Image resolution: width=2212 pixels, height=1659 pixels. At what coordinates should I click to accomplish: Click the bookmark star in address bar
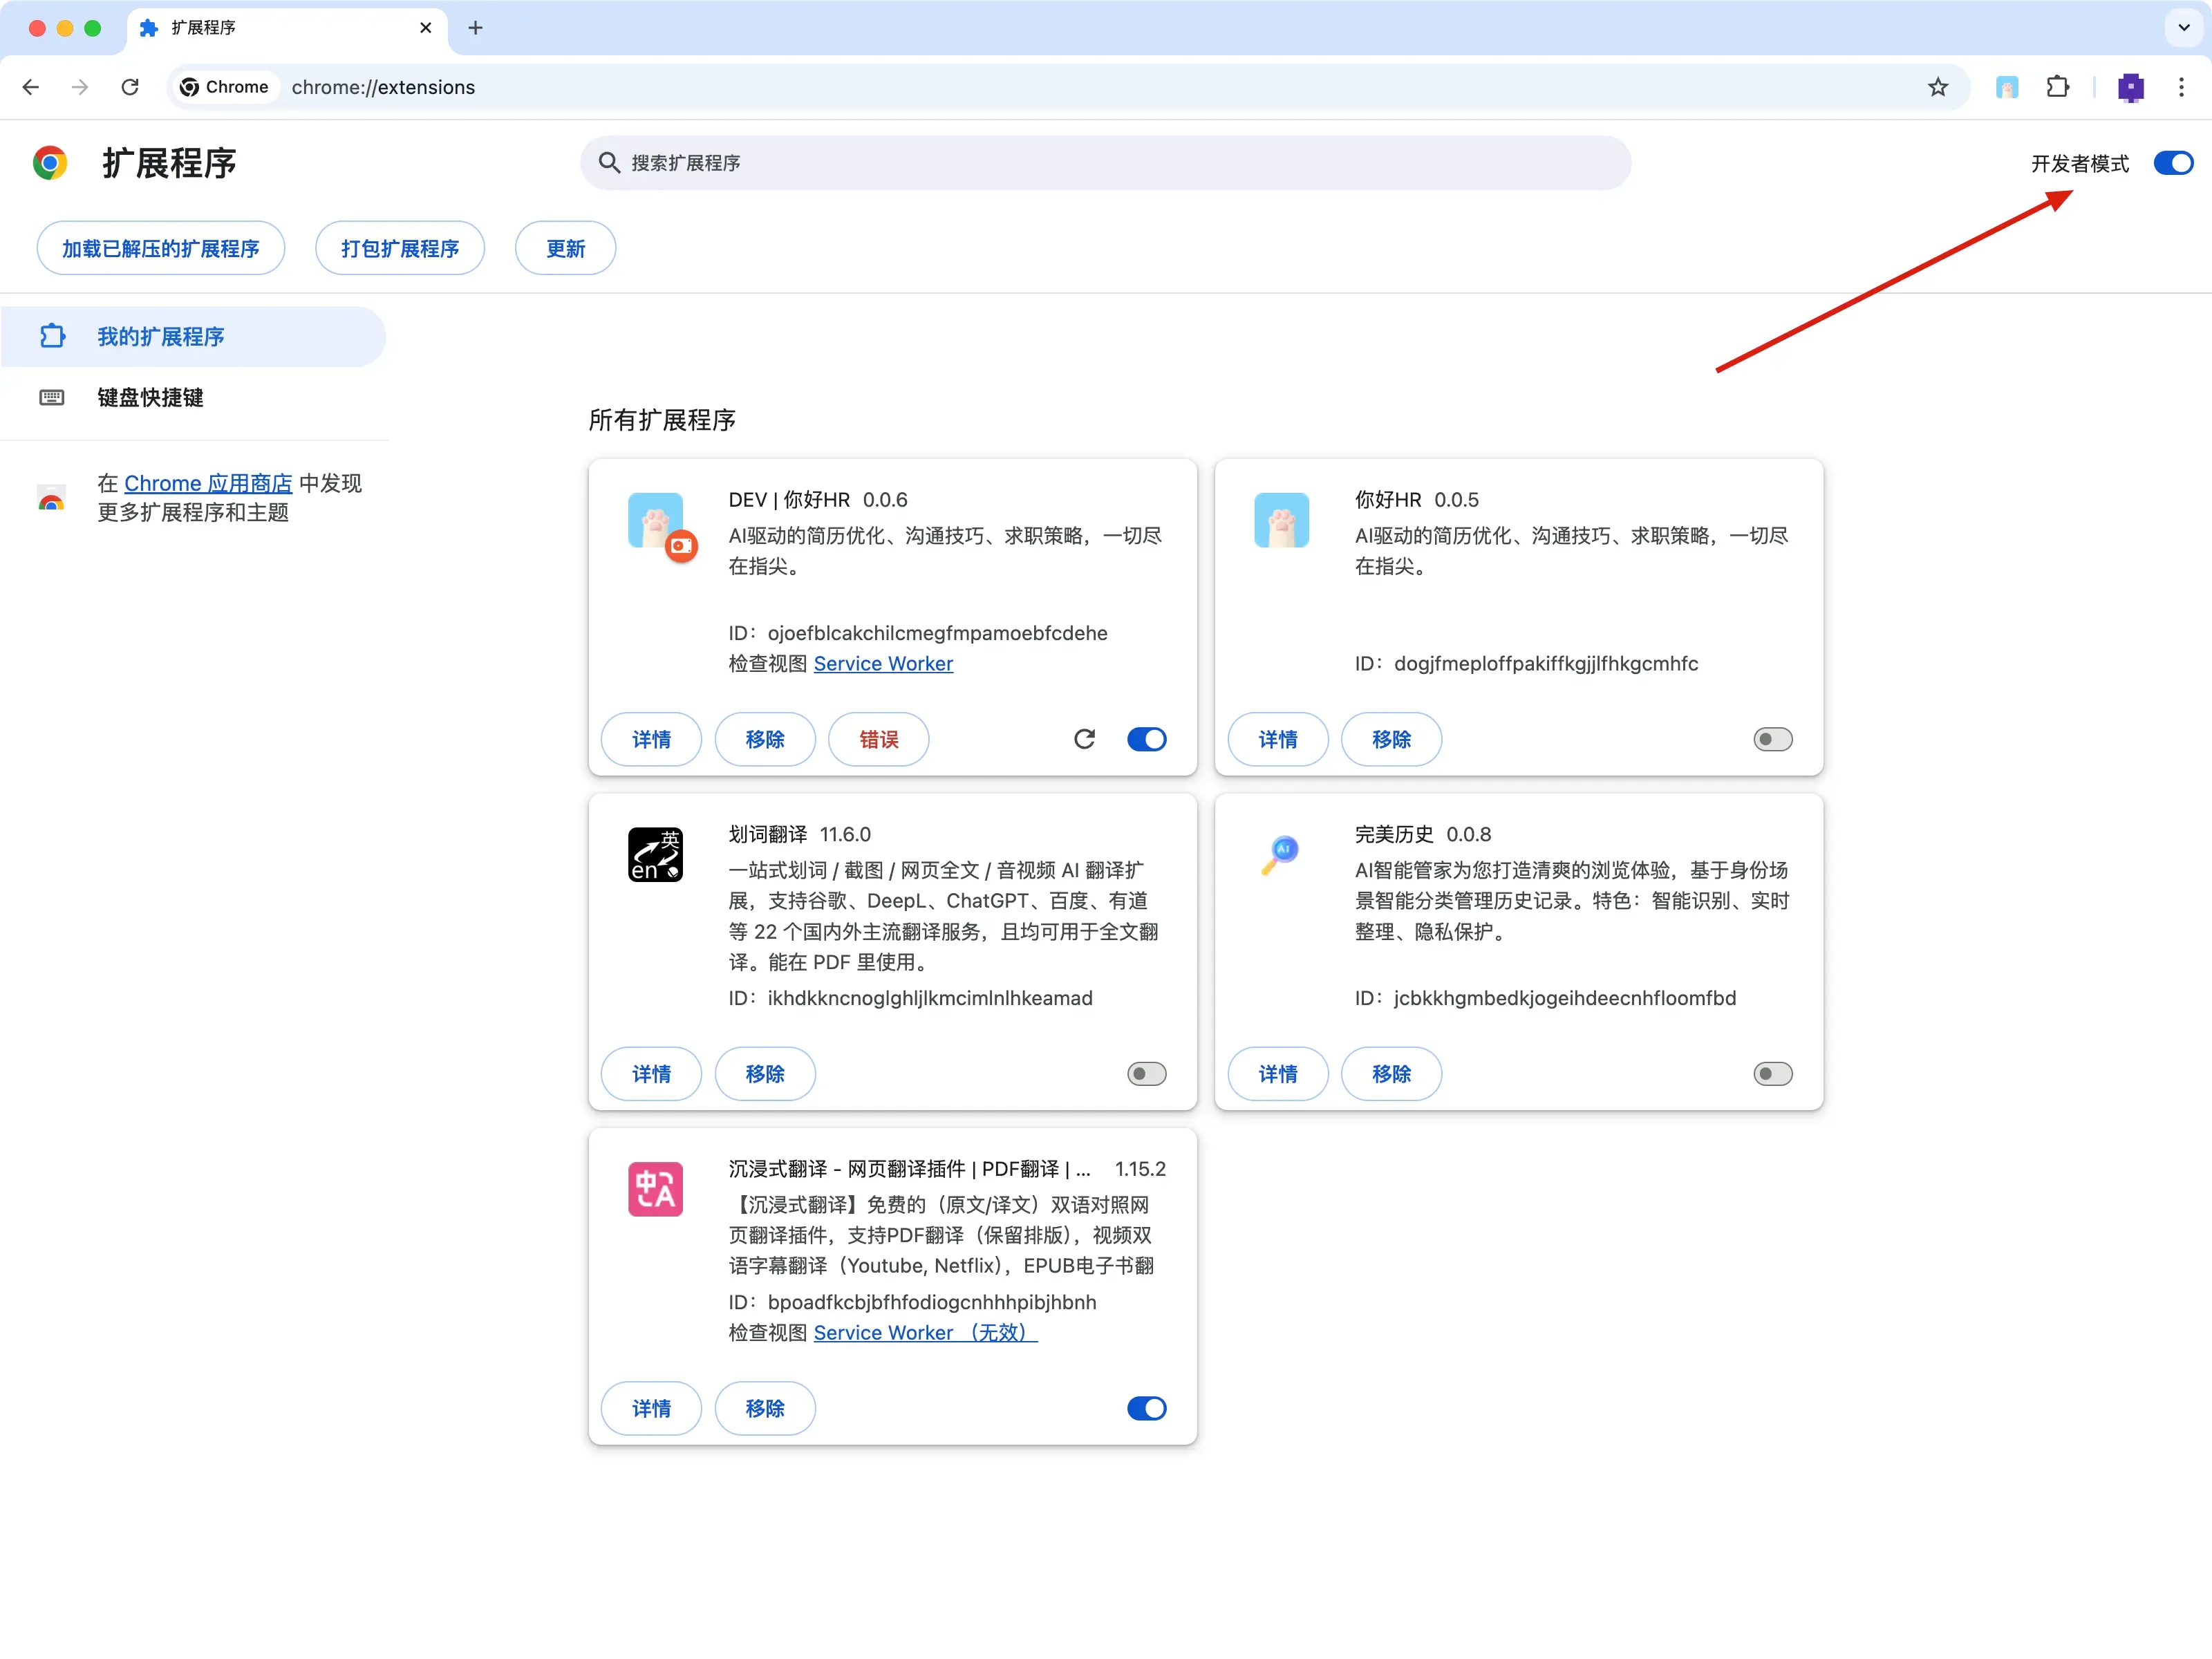(1937, 87)
